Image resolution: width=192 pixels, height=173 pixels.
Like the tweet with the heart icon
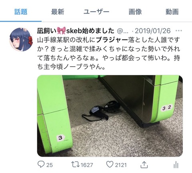(x=110, y=164)
